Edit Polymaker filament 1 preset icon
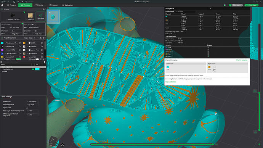This screenshot has width=263, height=148. tap(20, 43)
